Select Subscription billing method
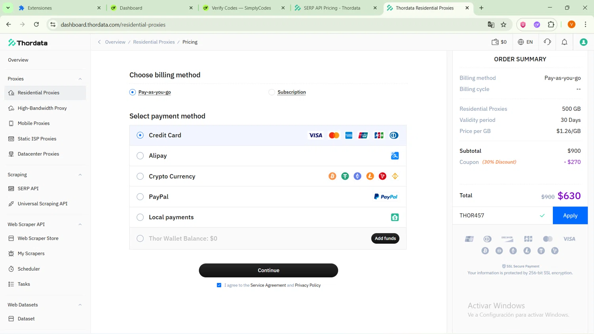Image resolution: width=594 pixels, height=334 pixels. click(x=272, y=92)
